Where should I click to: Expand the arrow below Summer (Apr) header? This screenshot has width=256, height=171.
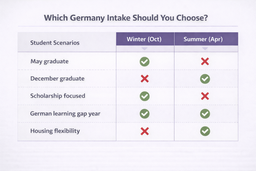[x=205, y=49]
